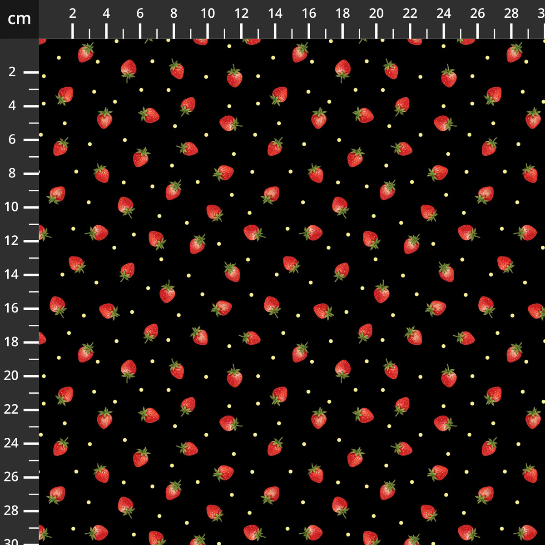
Task: Pick the 10 label on the vertical ruler
Action: [11, 207]
